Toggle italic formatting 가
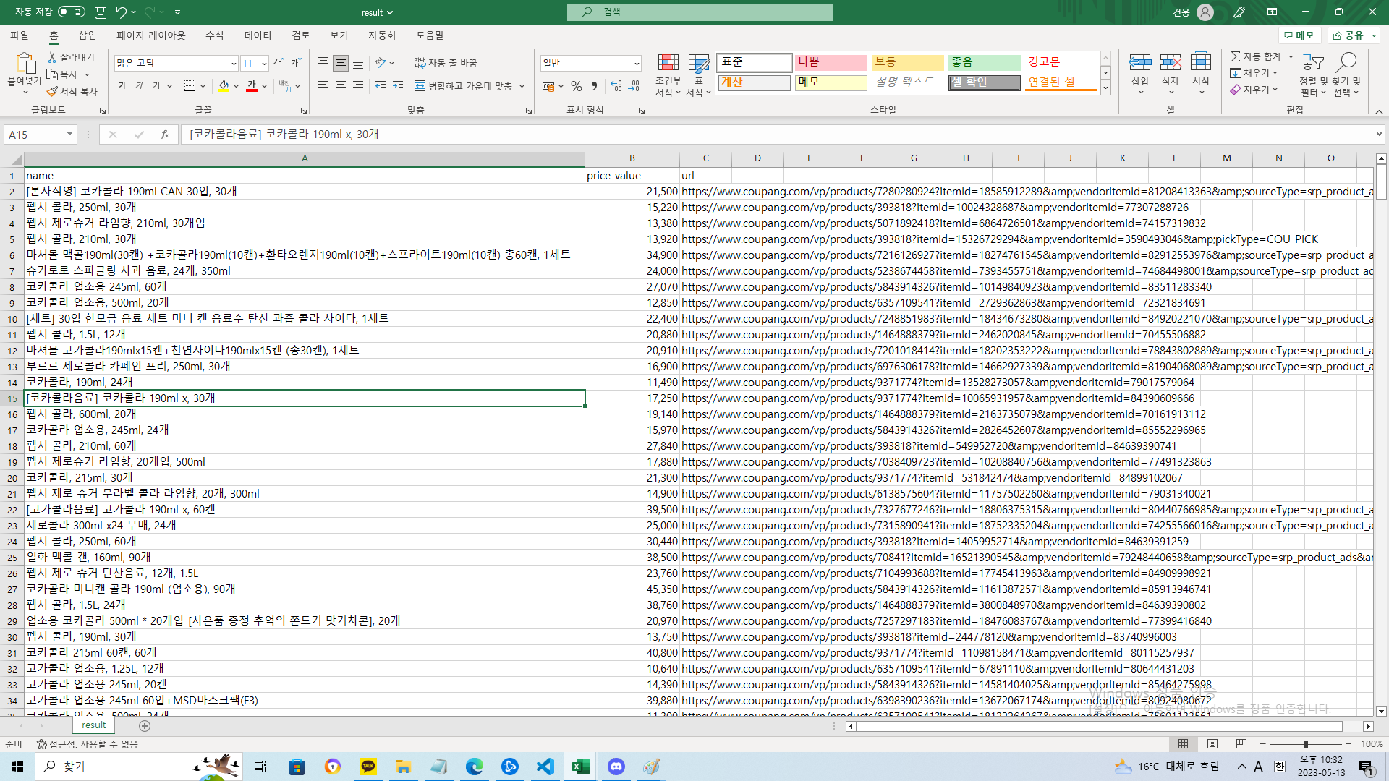Image resolution: width=1389 pixels, height=781 pixels. [x=140, y=86]
